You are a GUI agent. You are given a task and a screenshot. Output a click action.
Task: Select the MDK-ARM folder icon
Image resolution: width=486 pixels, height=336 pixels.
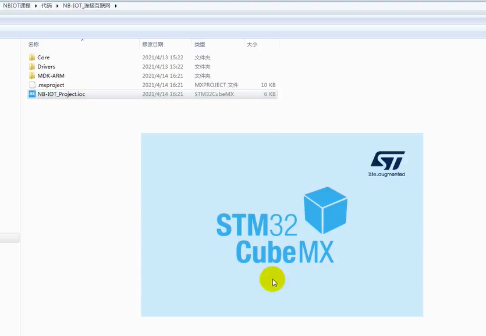click(x=32, y=76)
